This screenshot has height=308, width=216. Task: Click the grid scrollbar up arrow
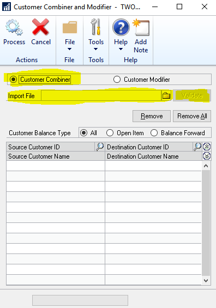pyautogui.click(x=206, y=166)
